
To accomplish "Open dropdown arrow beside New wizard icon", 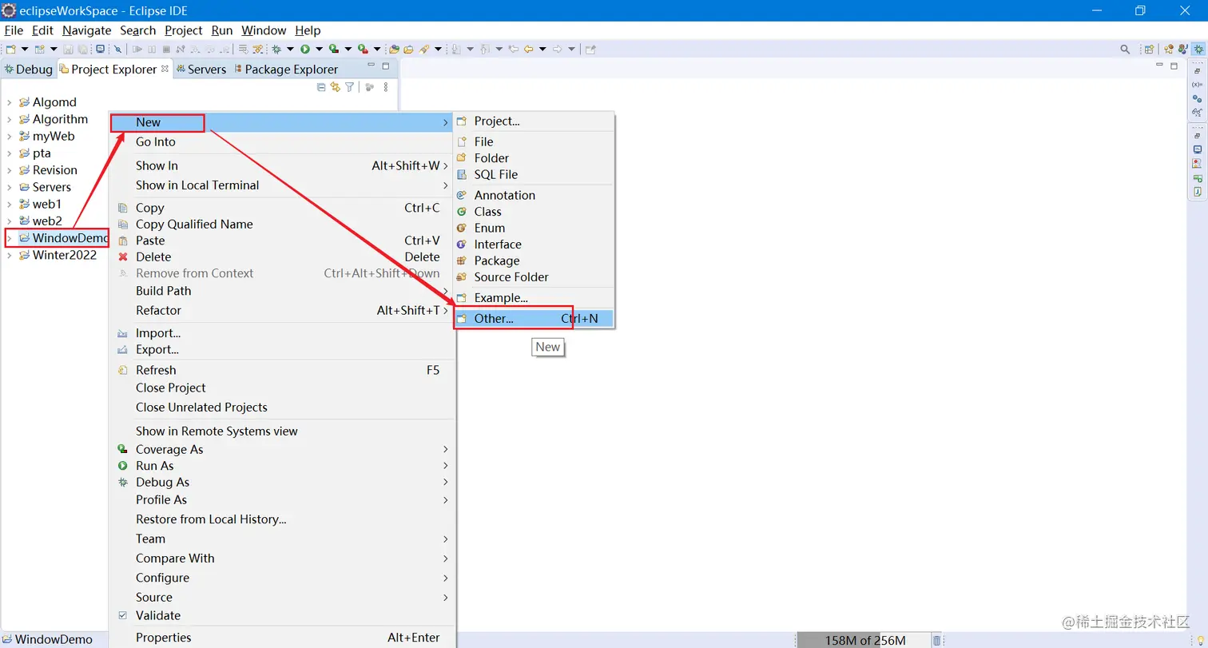I will pyautogui.click(x=25, y=49).
